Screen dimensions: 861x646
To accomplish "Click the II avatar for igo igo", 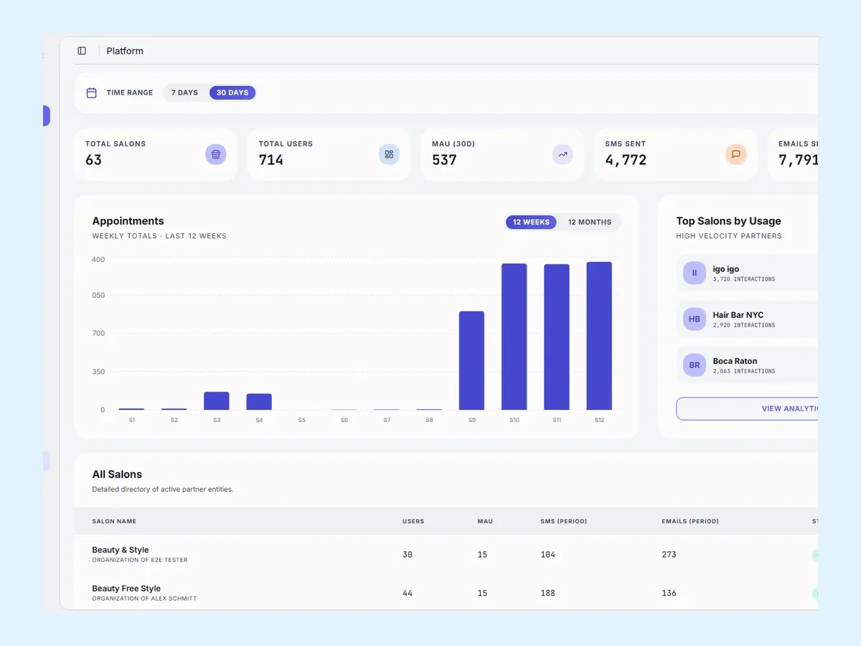I will 695,273.
